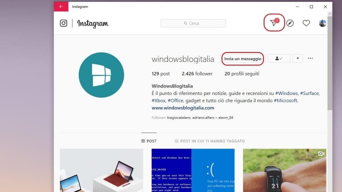Open the blue screen error post thumbnail
Image resolution: width=342 pixels, height=192 pixels.
[x=193, y=170]
